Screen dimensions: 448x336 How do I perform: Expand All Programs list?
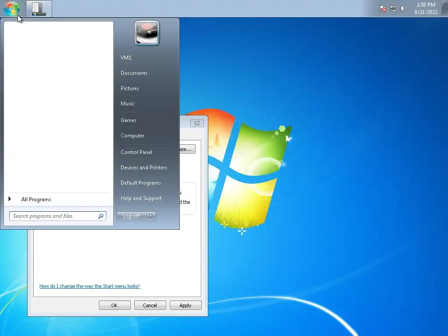[36, 199]
